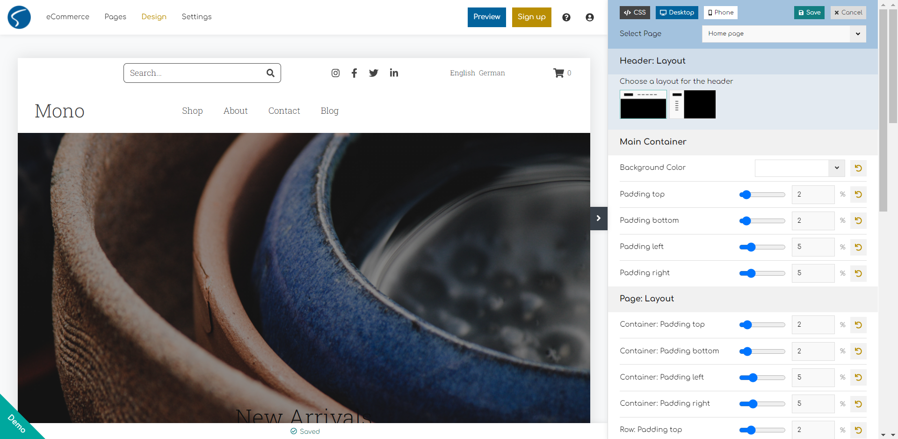Adjust the Container: Padding top slider
Image resolution: width=898 pixels, height=439 pixels.
[762, 325]
